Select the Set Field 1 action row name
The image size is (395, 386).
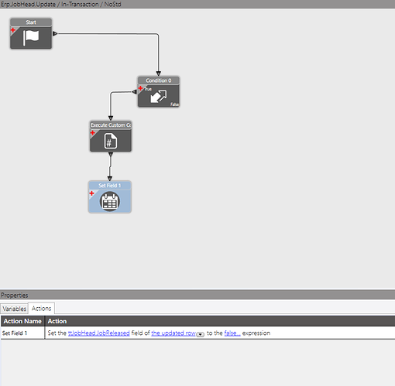[x=15, y=333]
